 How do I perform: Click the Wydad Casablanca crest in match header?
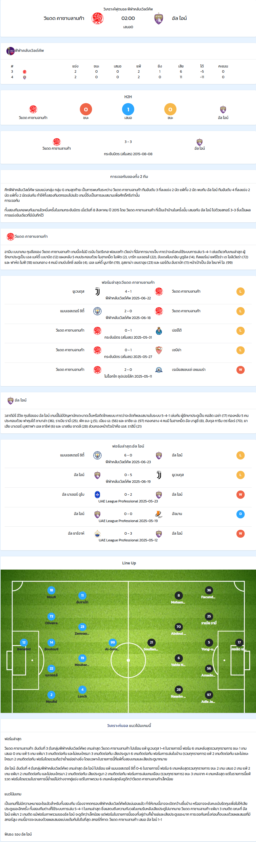98,18
